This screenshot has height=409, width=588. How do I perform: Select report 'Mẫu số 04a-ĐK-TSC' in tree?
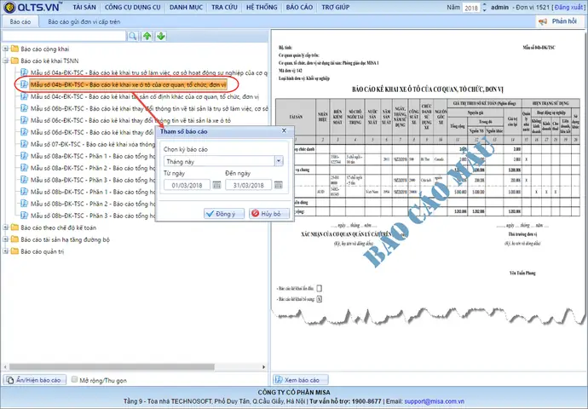click(128, 73)
